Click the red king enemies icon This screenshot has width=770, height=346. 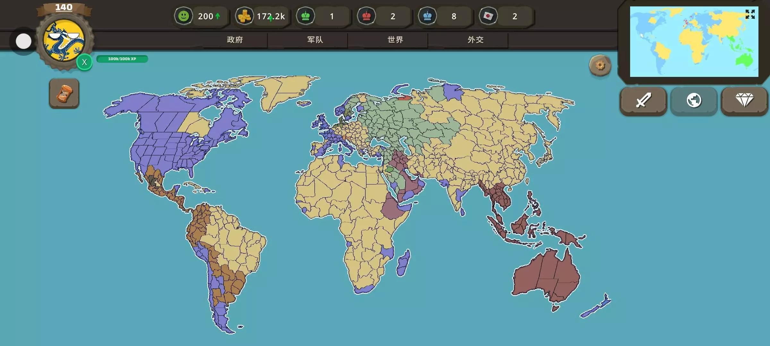[x=366, y=16]
